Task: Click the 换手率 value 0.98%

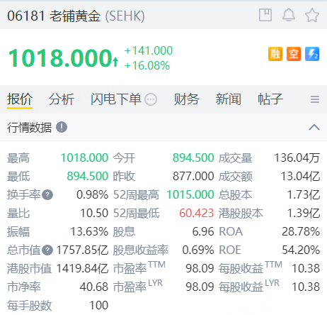Action: tap(92, 194)
